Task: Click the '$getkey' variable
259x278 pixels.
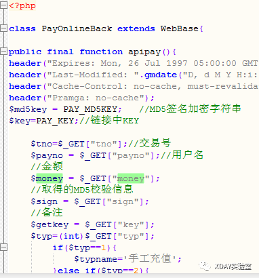Action: tap(49, 225)
